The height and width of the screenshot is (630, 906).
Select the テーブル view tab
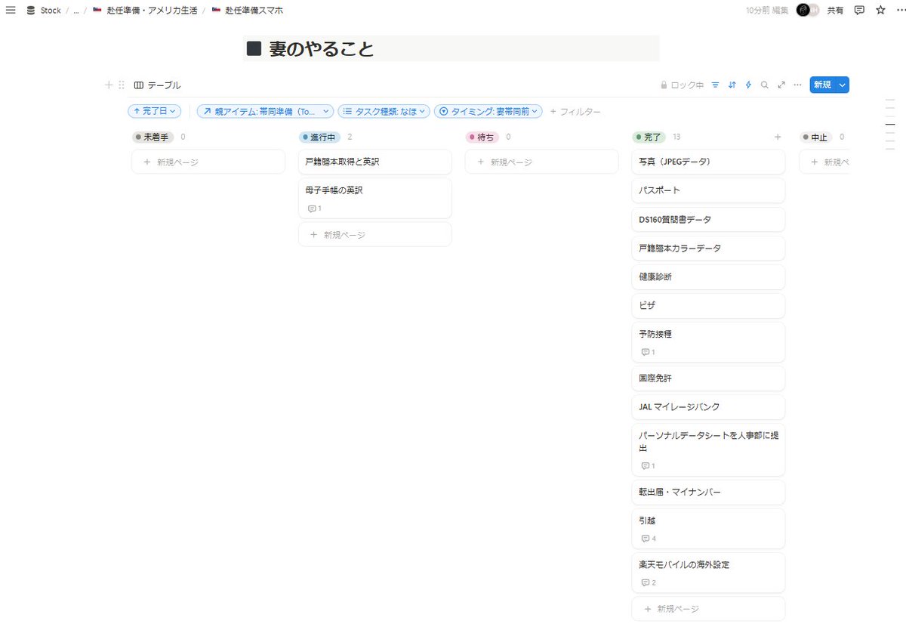(x=157, y=85)
